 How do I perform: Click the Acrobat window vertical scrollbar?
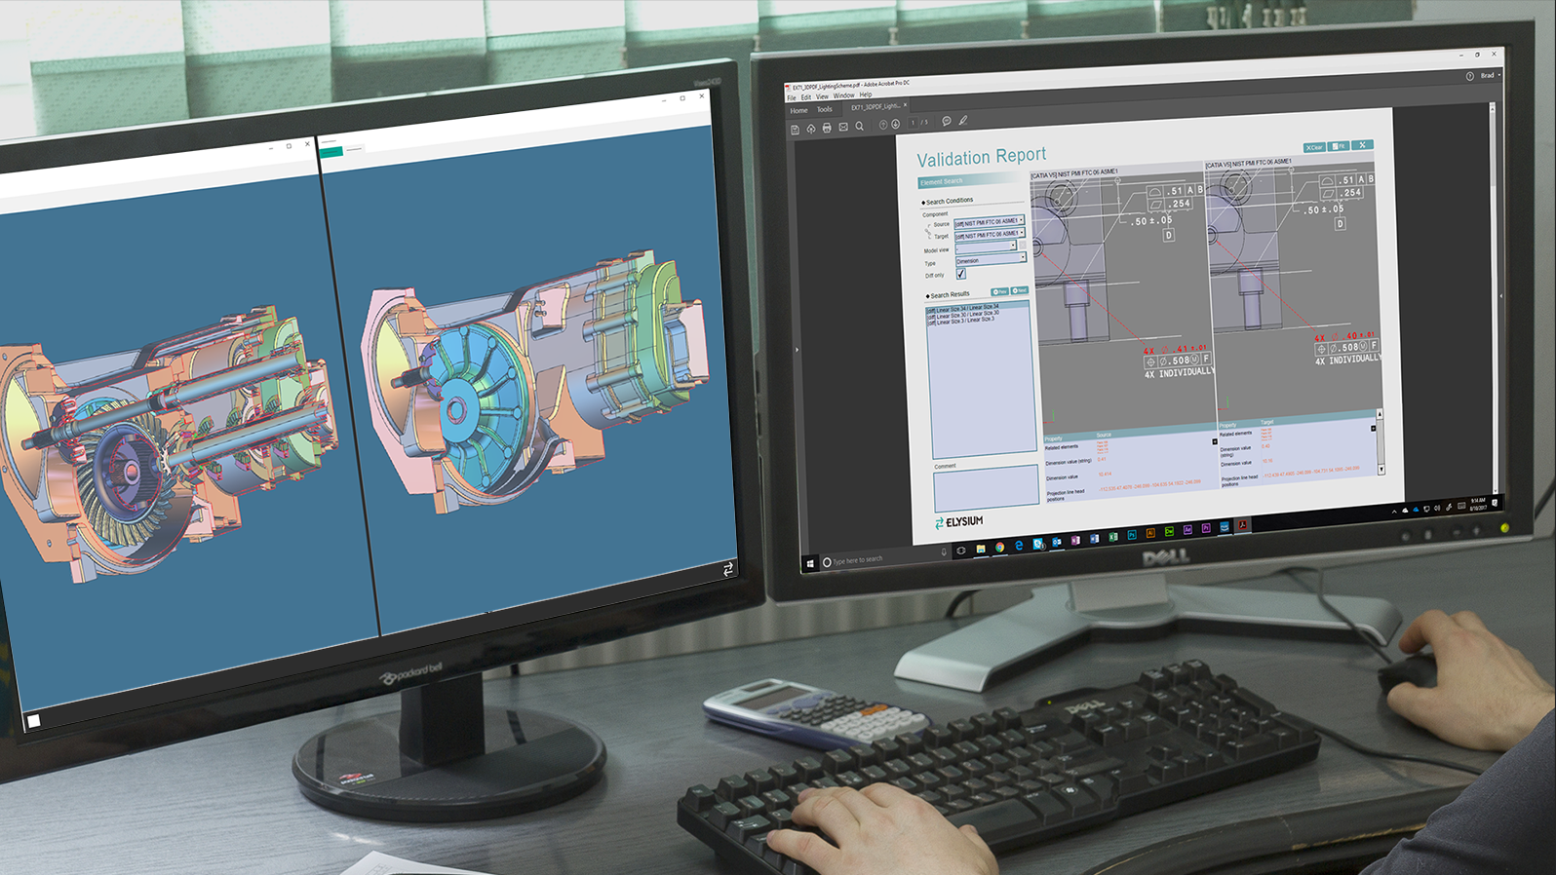pyautogui.click(x=1493, y=292)
